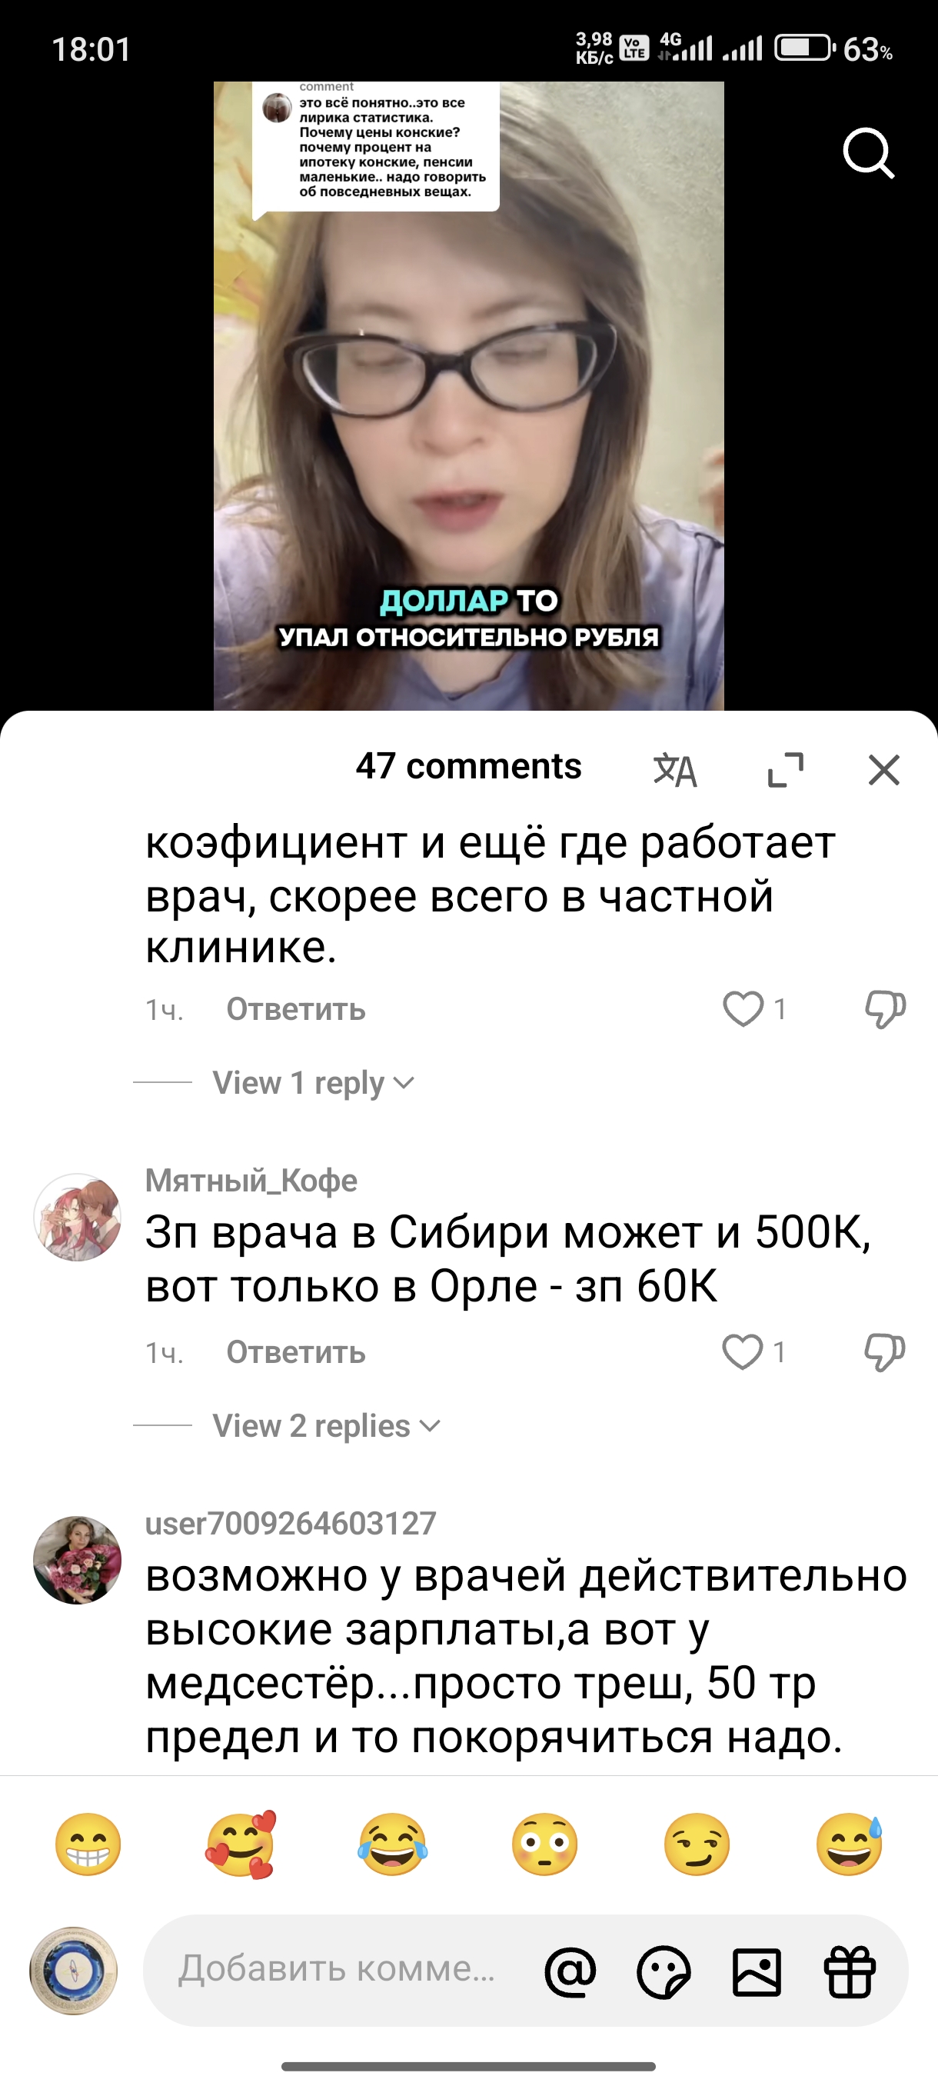Viewport: 938px width, 2086px height.
Task: Dislike the comment about частной клинике
Action: click(x=885, y=1009)
